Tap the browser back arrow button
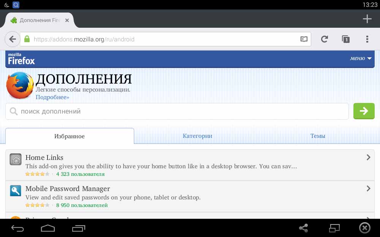The height and width of the screenshot is (237, 380). coord(13,39)
